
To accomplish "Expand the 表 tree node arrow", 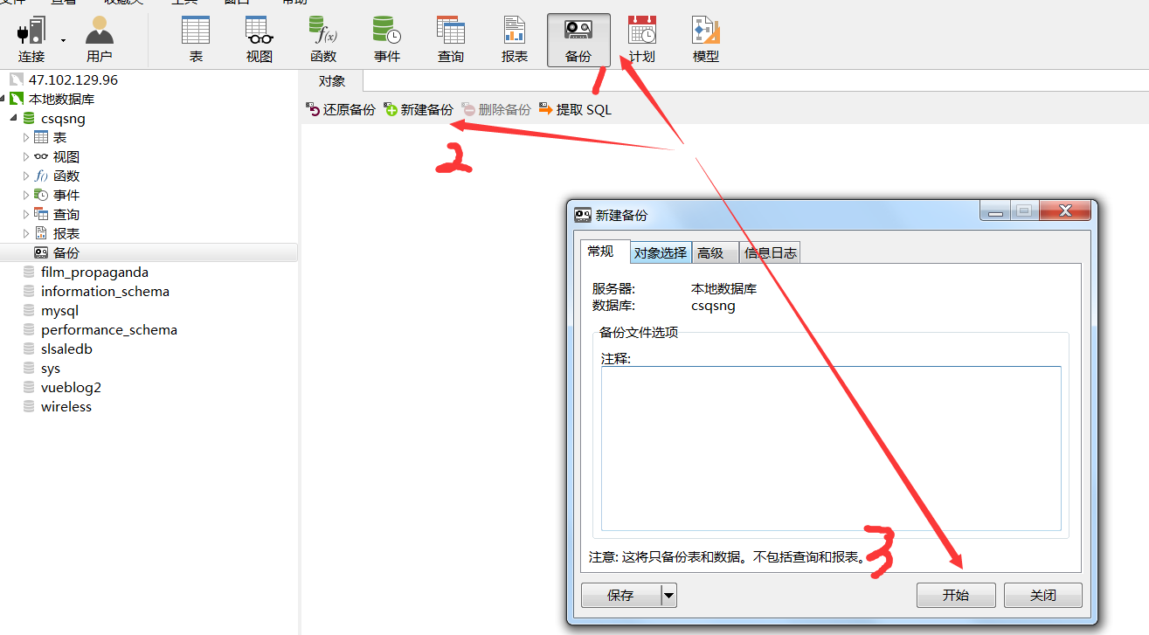I will pyautogui.click(x=26, y=137).
